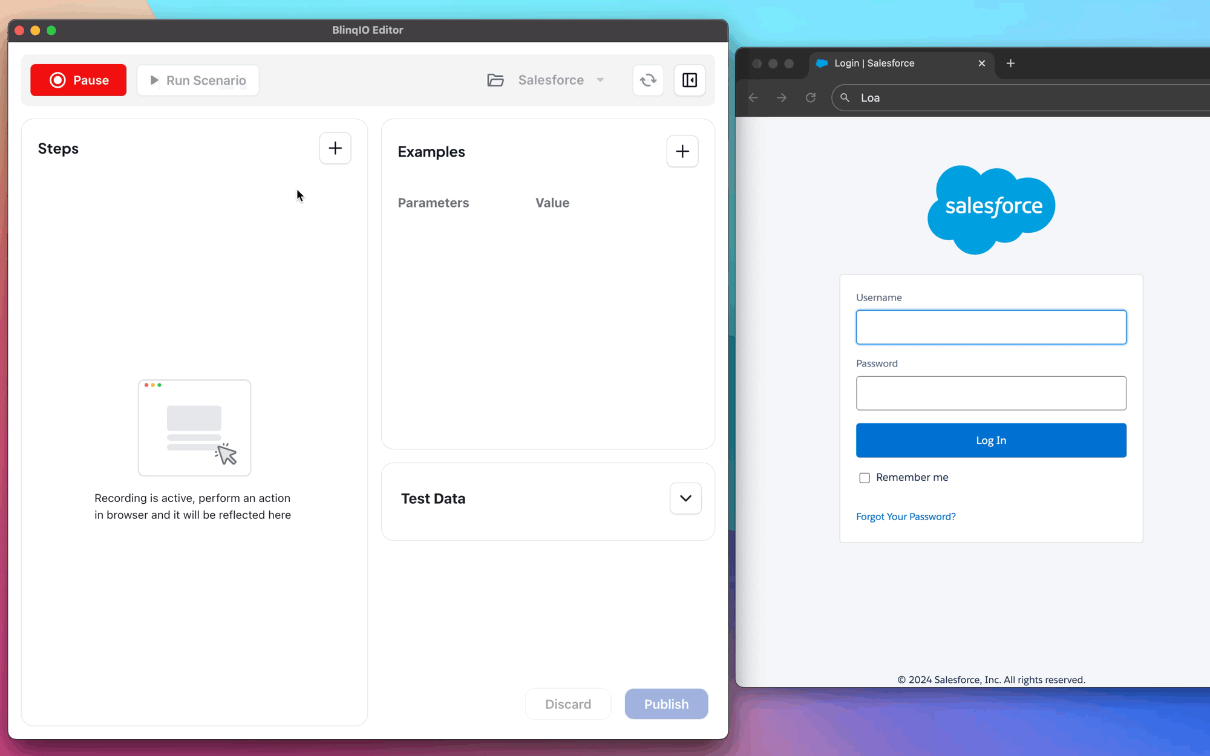Click Run Scenario button

pyautogui.click(x=198, y=80)
